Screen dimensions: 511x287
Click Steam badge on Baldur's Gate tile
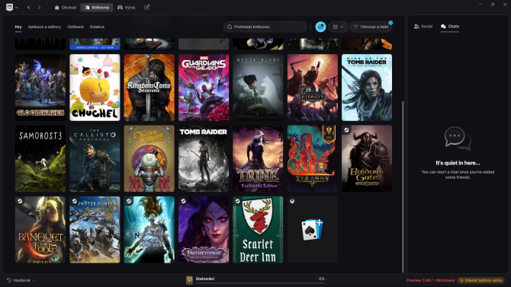[x=346, y=130]
